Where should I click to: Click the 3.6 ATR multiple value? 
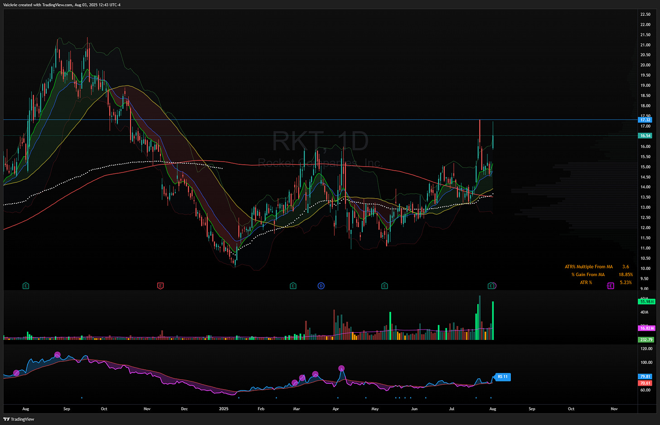(x=626, y=267)
